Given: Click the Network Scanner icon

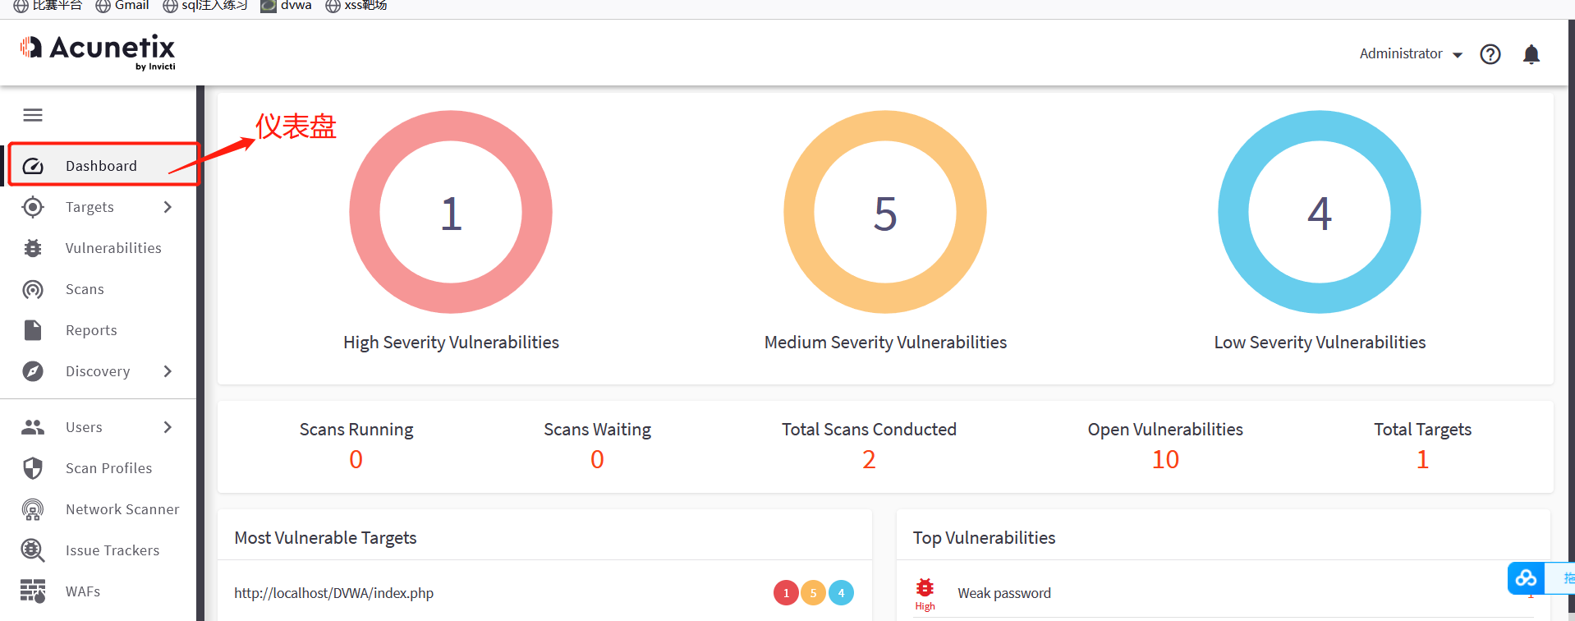Looking at the screenshot, I should click(33, 509).
